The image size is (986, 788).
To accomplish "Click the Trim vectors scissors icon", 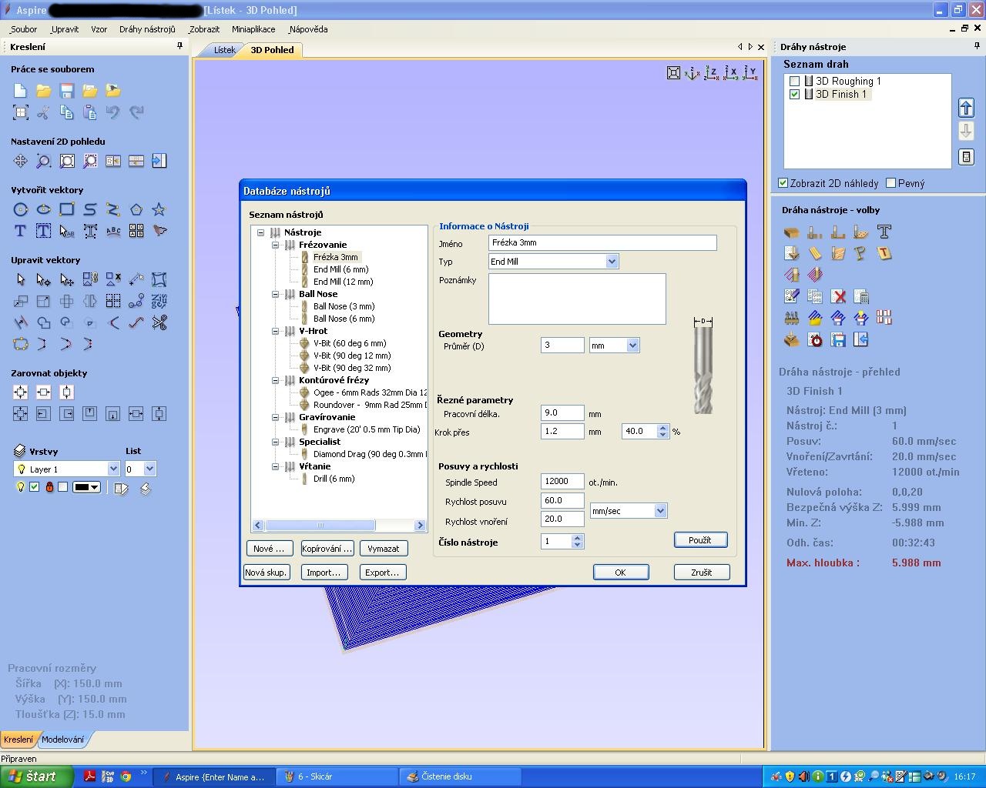I will 159,322.
